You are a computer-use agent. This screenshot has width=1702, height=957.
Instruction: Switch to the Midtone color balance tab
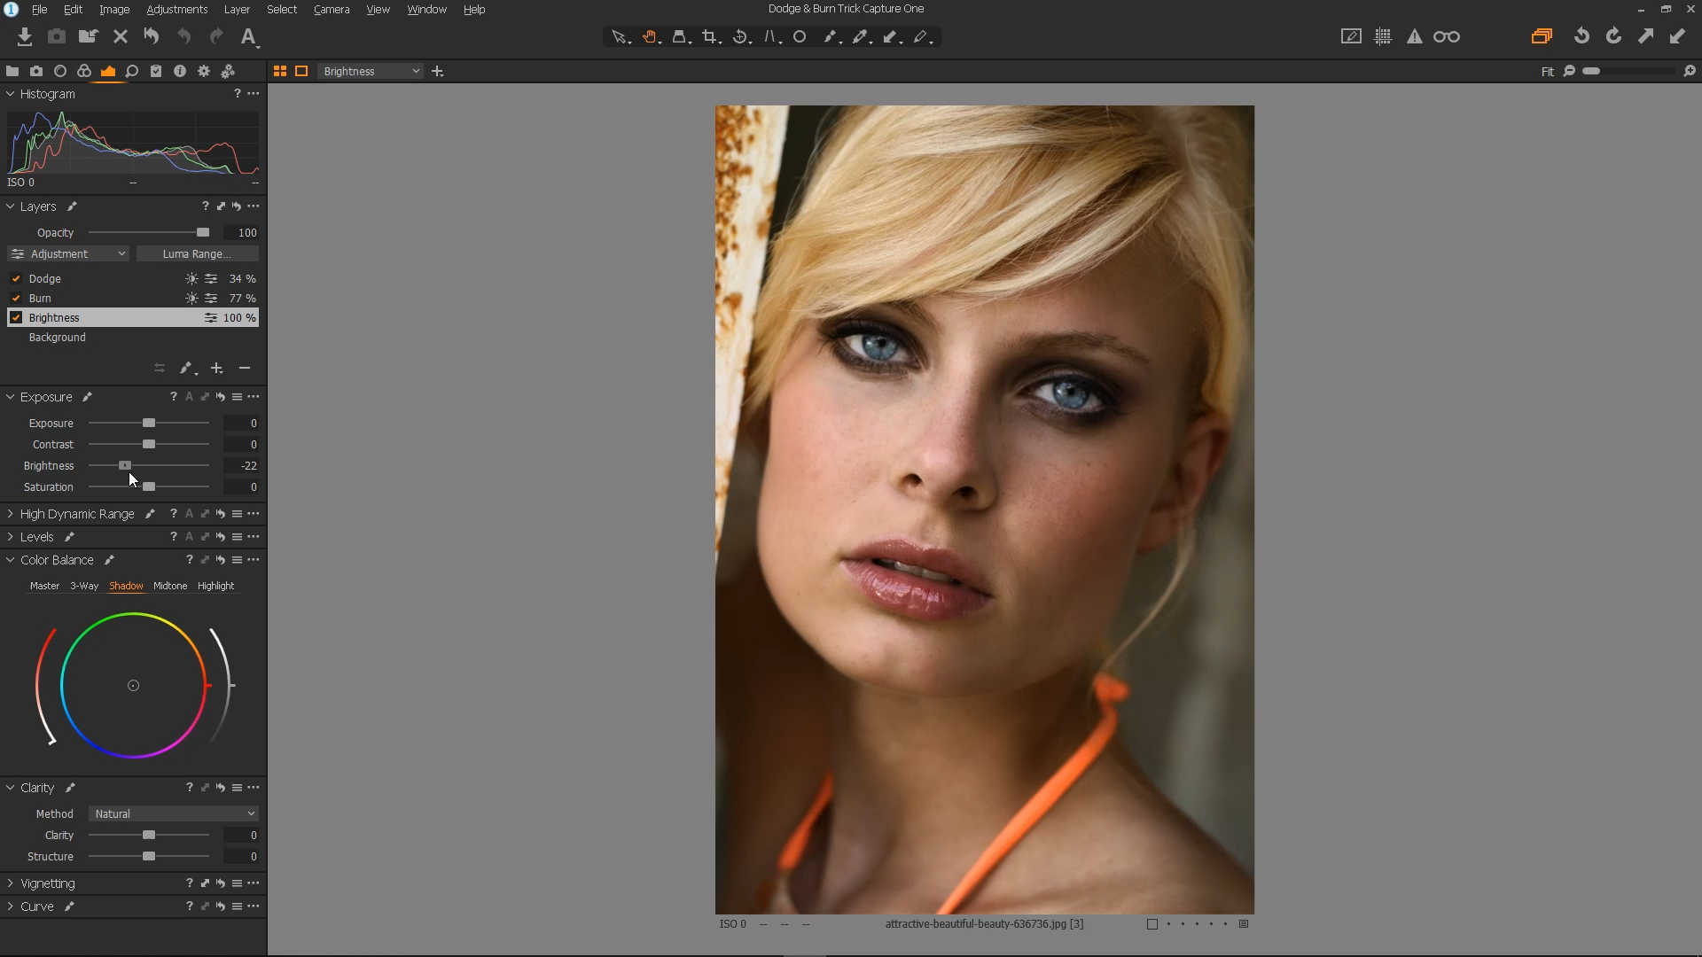pyautogui.click(x=170, y=586)
